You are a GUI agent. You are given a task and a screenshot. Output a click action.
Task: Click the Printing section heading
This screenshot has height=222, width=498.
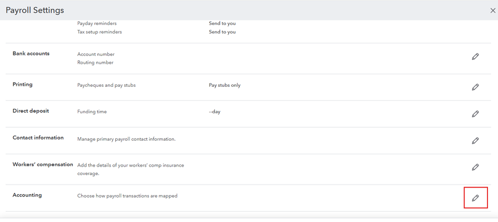(22, 84)
